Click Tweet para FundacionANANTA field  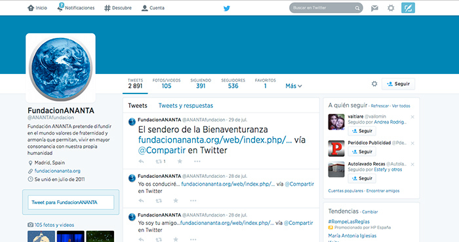click(71, 202)
